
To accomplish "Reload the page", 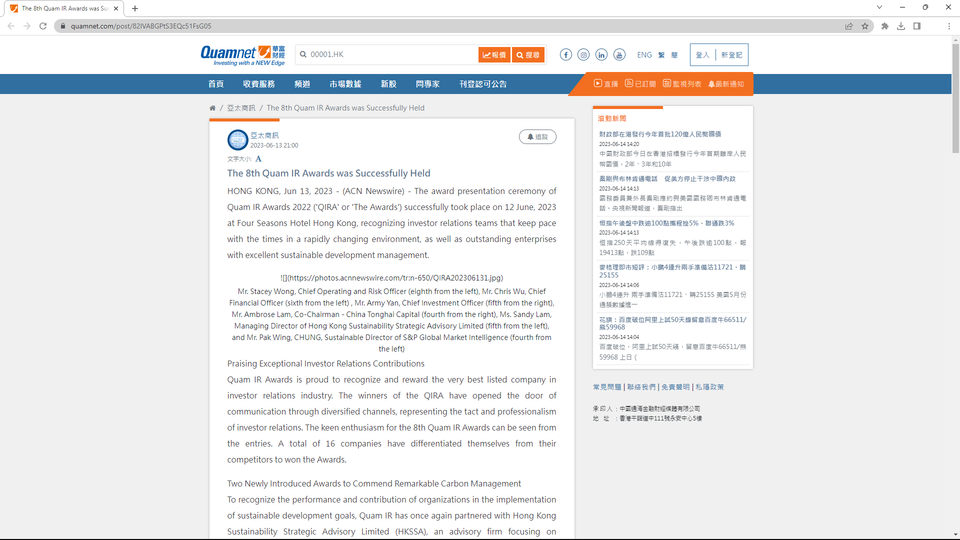I will click(x=43, y=26).
